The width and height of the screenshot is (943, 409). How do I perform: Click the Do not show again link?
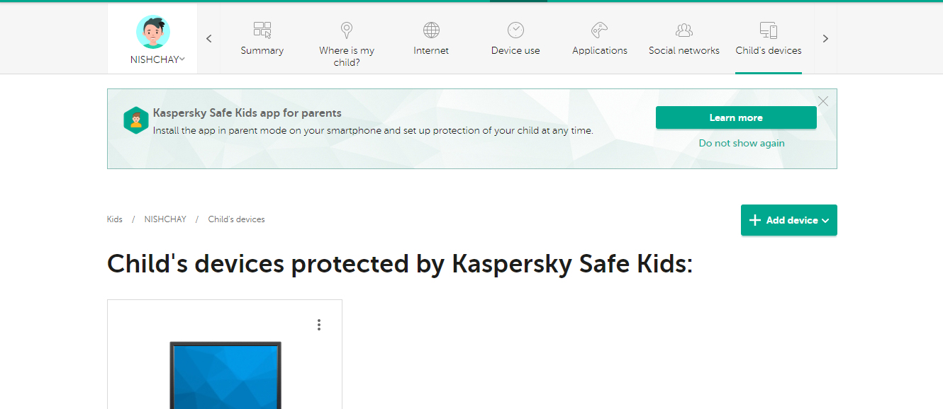742,143
